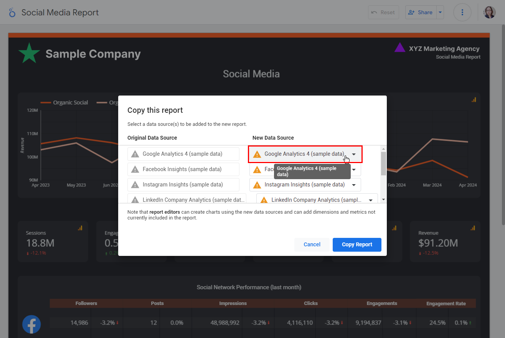505x338 pixels.
Task: Click the Sessions scorecard chart icon
Action: [80, 228]
